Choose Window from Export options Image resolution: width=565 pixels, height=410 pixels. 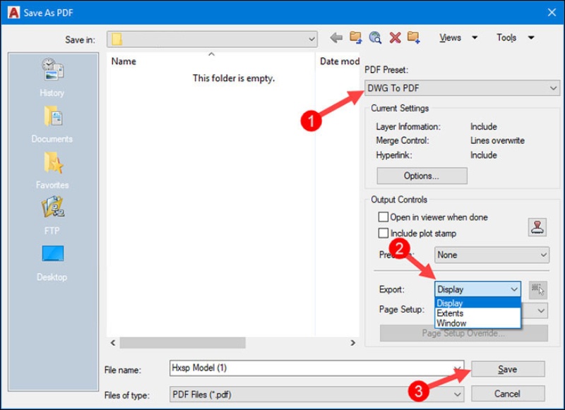(451, 323)
